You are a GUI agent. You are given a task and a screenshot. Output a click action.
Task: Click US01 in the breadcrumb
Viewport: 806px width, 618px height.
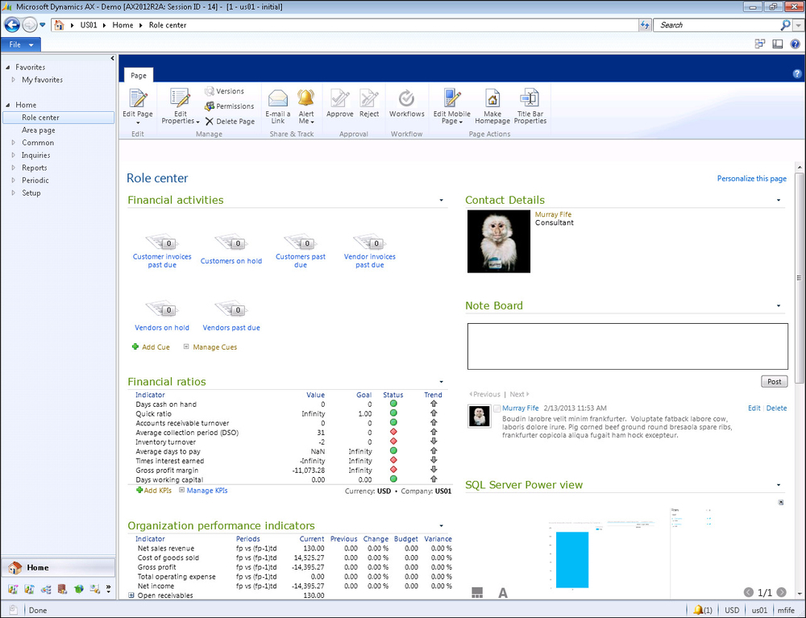pos(89,25)
